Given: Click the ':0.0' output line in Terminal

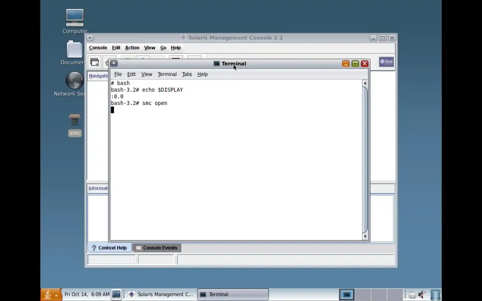Looking at the screenshot, I should (117, 97).
